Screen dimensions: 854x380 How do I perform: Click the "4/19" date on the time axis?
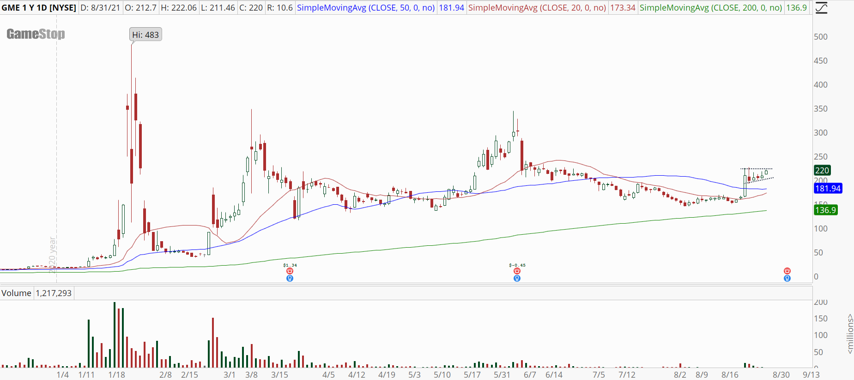point(387,375)
